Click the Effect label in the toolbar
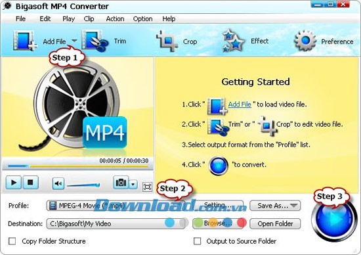361x255 pixels. point(259,41)
